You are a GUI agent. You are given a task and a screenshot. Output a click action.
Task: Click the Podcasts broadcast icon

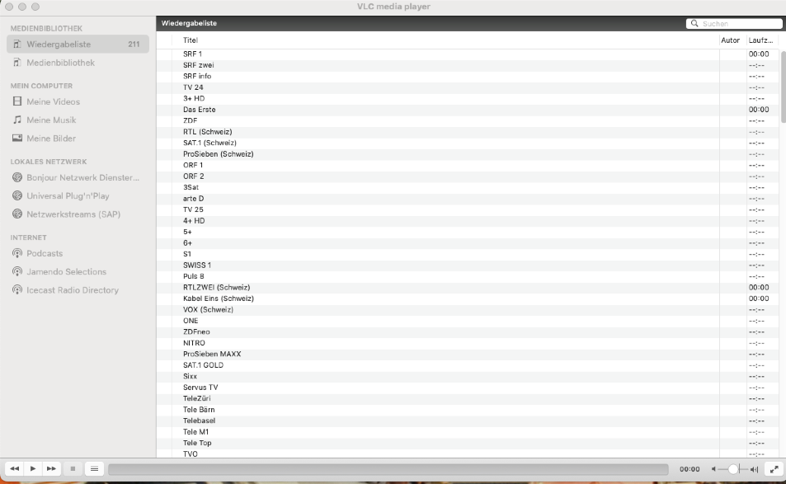point(17,253)
